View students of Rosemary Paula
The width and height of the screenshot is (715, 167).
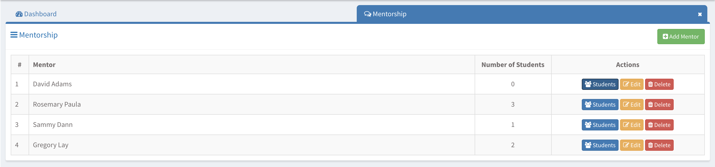600,105
